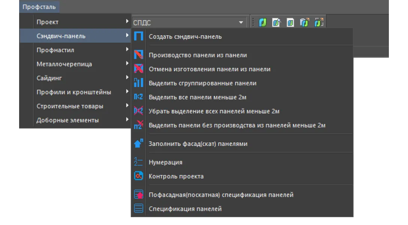Click the last toolbar icon in the СПДС row
This screenshot has height=225, width=408.
pyautogui.click(x=319, y=22)
